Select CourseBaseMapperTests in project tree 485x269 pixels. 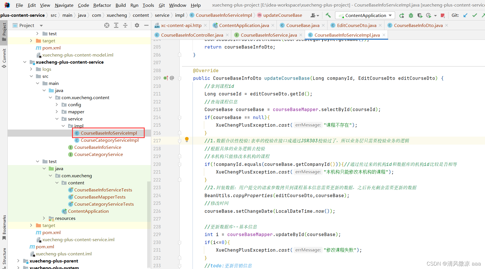(x=100, y=197)
